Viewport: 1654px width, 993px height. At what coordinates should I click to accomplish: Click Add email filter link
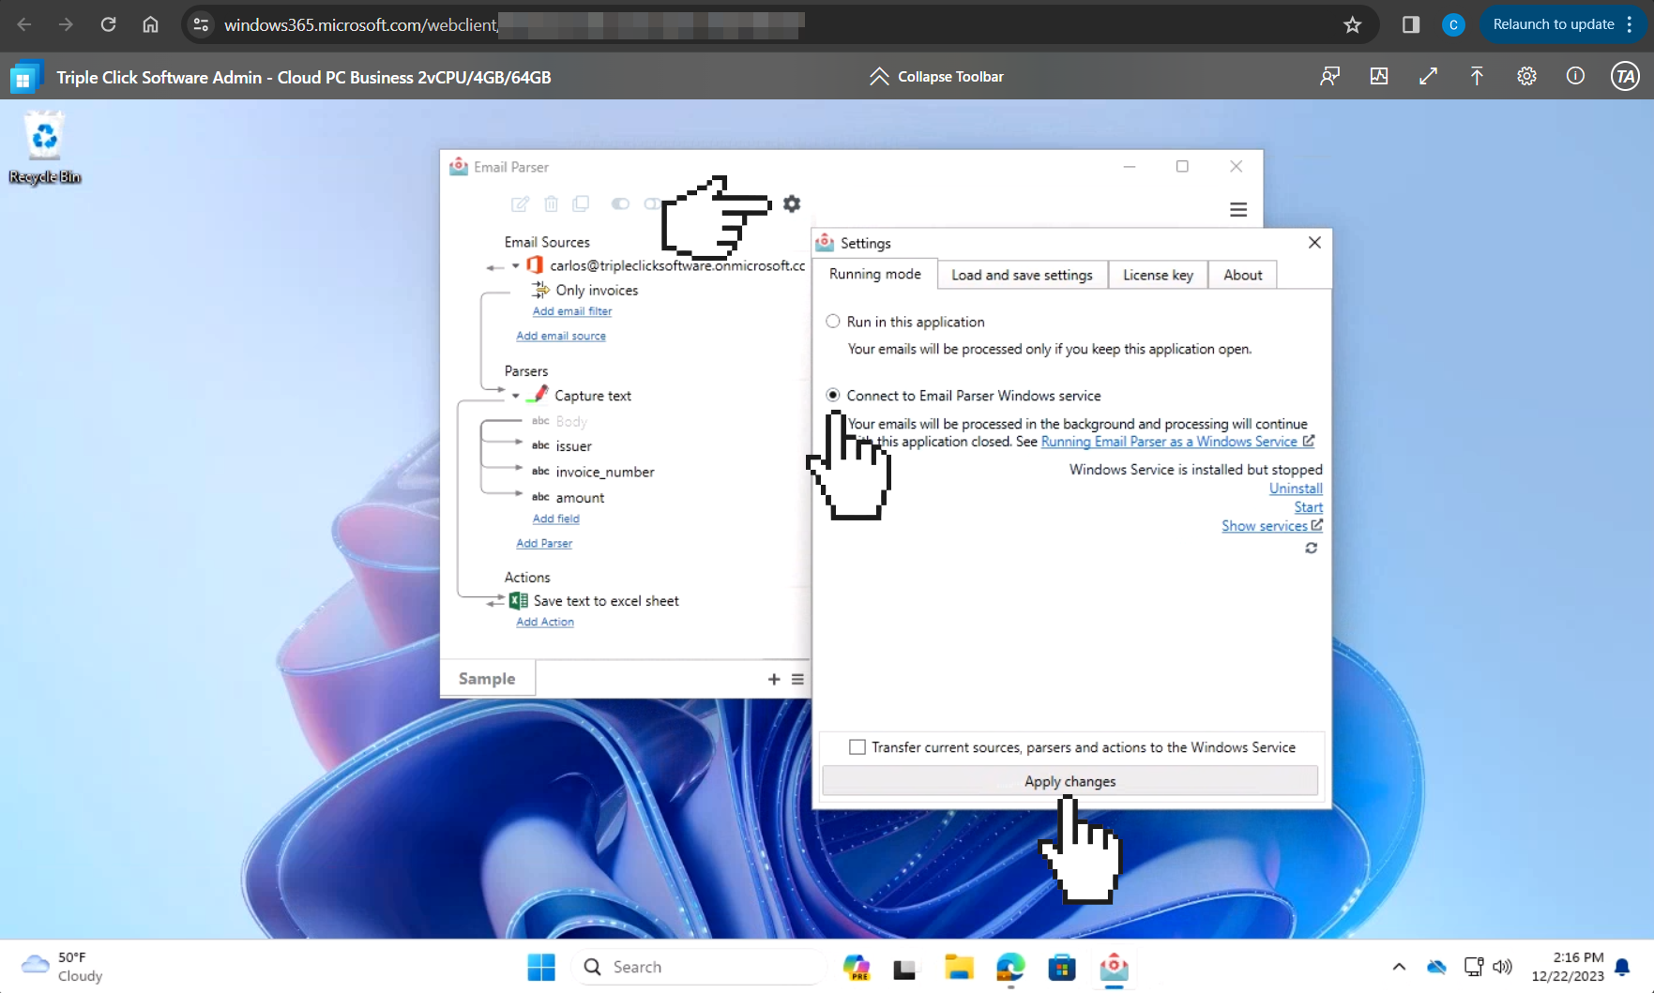pyautogui.click(x=572, y=311)
